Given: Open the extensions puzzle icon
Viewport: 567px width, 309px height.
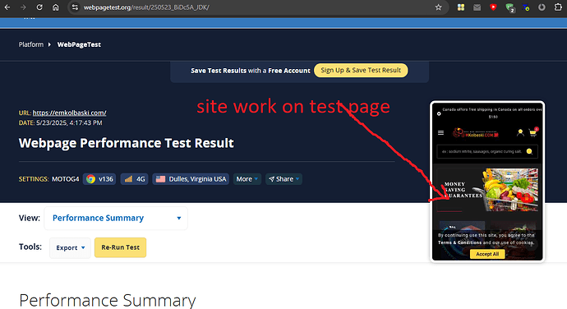Looking at the screenshot, I should tap(558, 7).
